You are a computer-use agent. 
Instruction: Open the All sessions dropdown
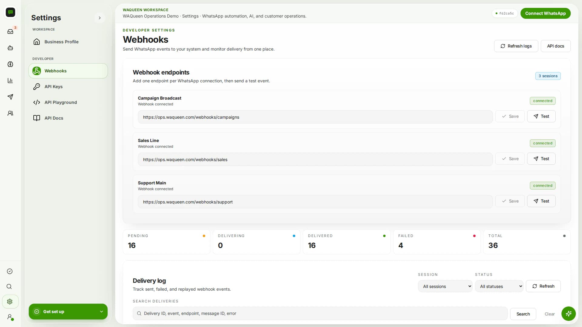445,286
